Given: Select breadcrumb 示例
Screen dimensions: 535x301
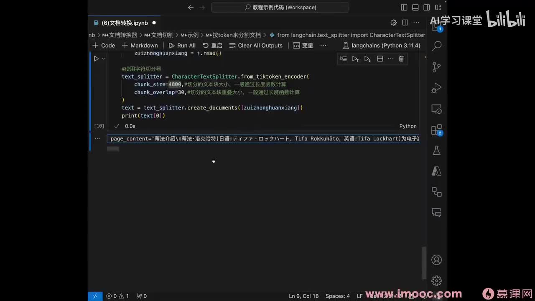Looking at the screenshot, I should [x=190, y=35].
